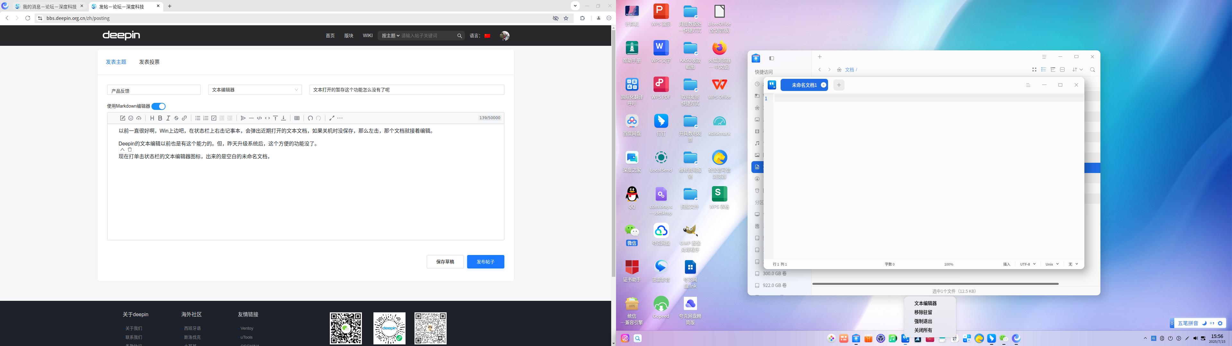Click the 保存草稿 button
Image resolution: width=1232 pixels, height=346 pixels.
pos(445,262)
